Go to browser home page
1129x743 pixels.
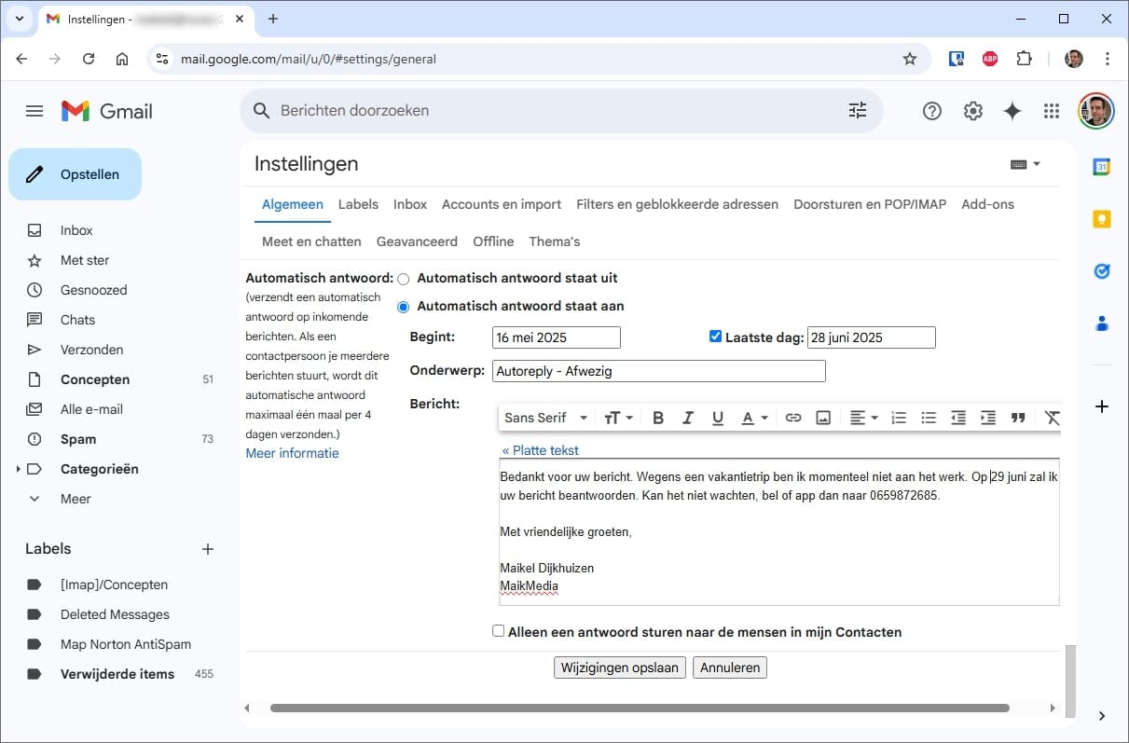pos(122,59)
